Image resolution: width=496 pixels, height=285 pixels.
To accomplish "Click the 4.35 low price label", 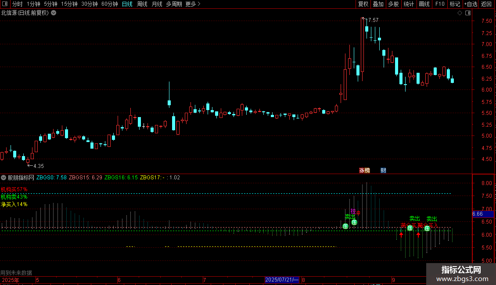I will point(38,166).
